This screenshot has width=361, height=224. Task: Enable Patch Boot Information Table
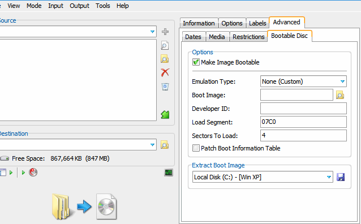(196, 148)
